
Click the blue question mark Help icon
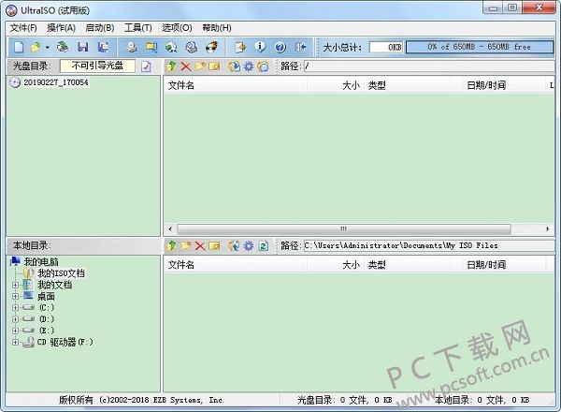pyautogui.click(x=280, y=47)
